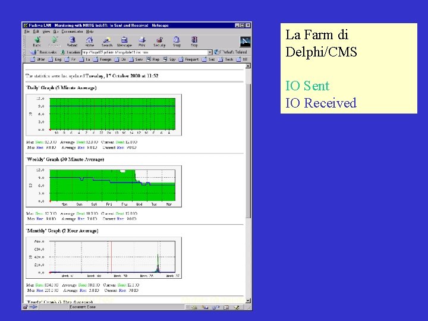This screenshot has width=428, height=321.
Task: Click the Netscape N logo throbber
Action: (x=245, y=42)
